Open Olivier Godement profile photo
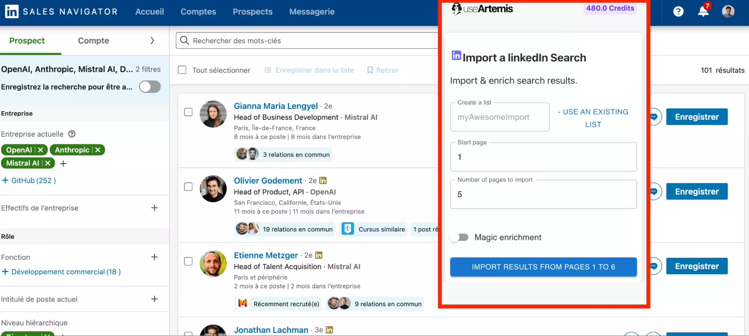749x336 pixels. [x=213, y=188]
